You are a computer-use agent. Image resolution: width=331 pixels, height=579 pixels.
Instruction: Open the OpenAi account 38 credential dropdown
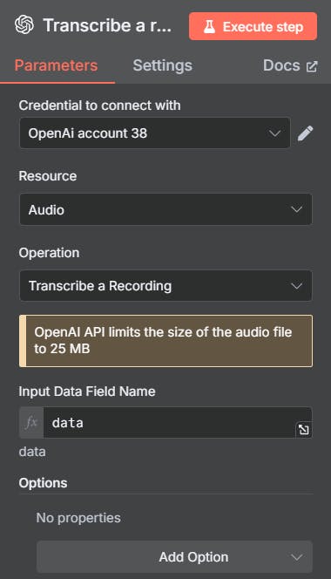(x=155, y=133)
